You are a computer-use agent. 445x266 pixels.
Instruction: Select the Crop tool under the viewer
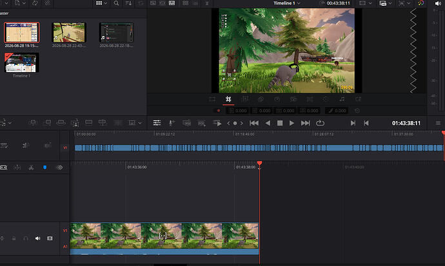228,99
